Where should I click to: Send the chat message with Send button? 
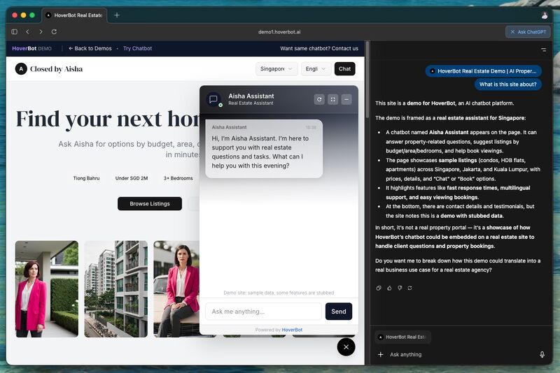pyautogui.click(x=339, y=312)
